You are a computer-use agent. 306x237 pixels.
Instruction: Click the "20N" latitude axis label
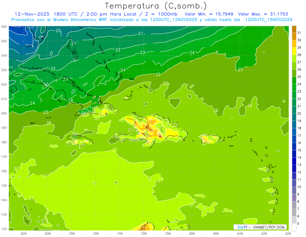4,113
